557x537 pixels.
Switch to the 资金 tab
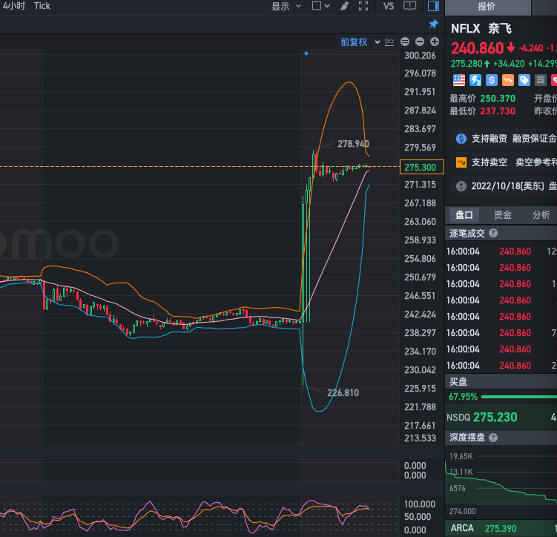503,215
